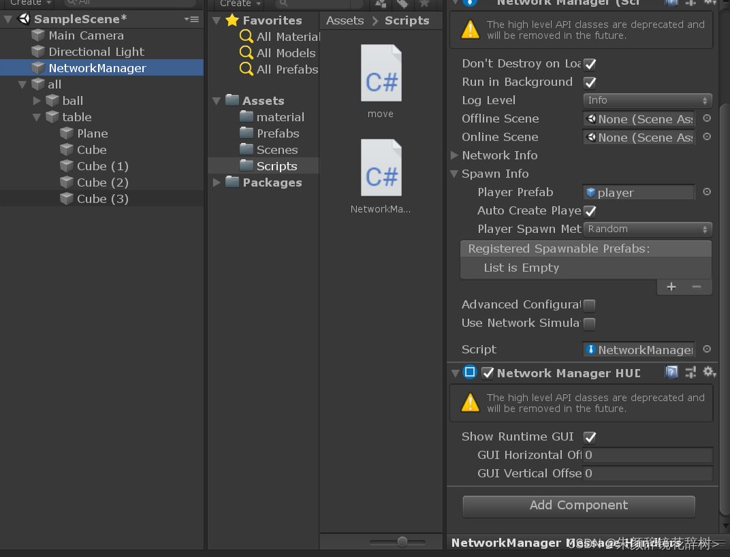Open the Log Level dropdown
This screenshot has height=557, width=730.
click(647, 100)
